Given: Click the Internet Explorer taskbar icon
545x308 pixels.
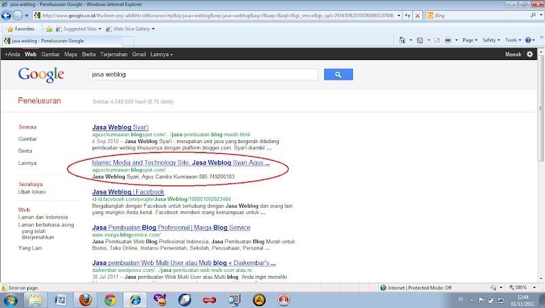Looking at the screenshot, I should [x=135, y=300].
